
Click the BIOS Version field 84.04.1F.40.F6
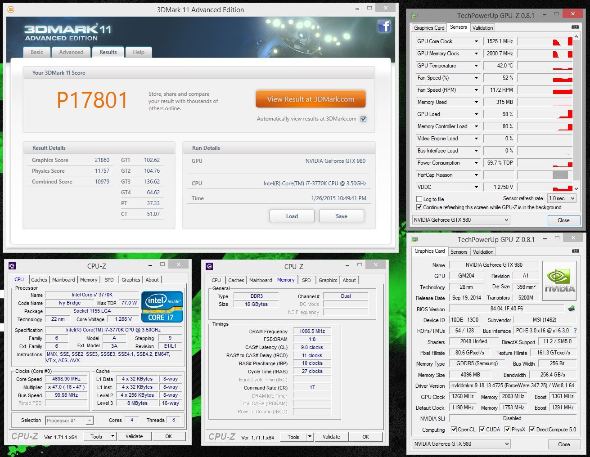pos(507,309)
